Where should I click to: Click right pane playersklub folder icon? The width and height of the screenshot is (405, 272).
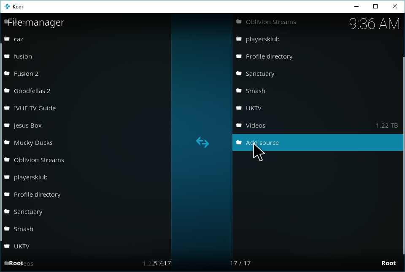[239, 39]
